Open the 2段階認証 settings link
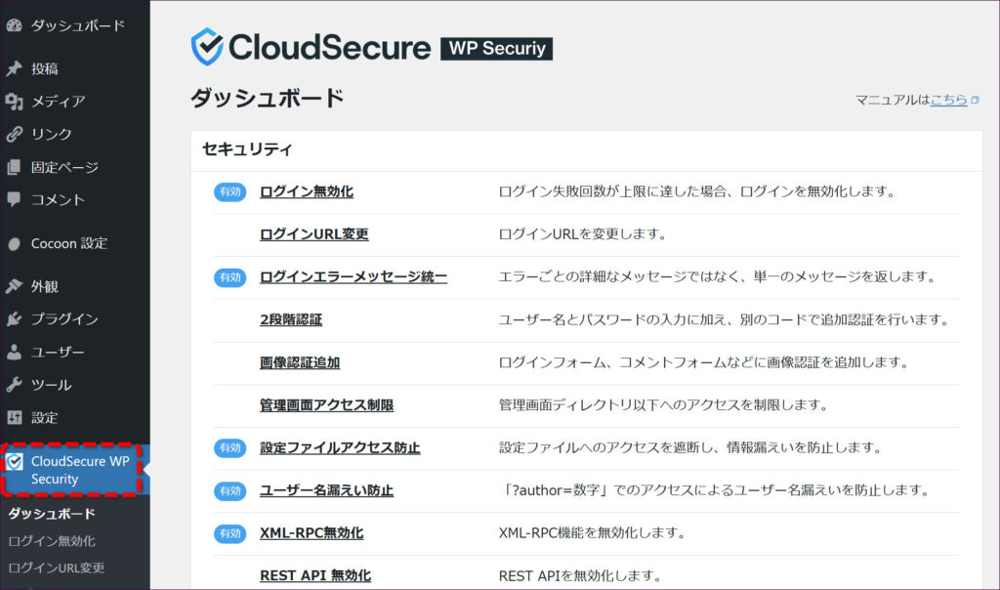The image size is (1000, 590). pos(290,319)
